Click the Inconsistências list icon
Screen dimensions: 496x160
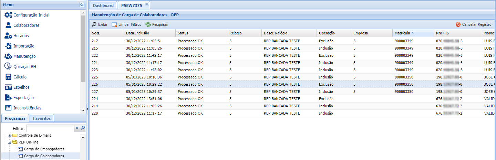pos(8,108)
